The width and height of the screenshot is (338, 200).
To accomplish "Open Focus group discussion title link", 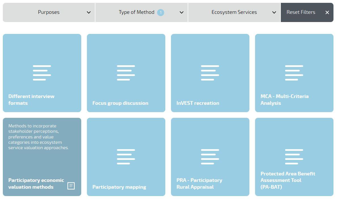I will pos(120,103).
